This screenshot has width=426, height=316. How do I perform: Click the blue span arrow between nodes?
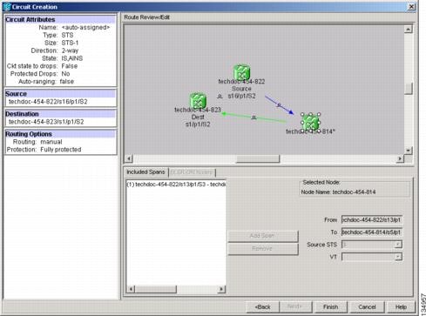(x=279, y=104)
